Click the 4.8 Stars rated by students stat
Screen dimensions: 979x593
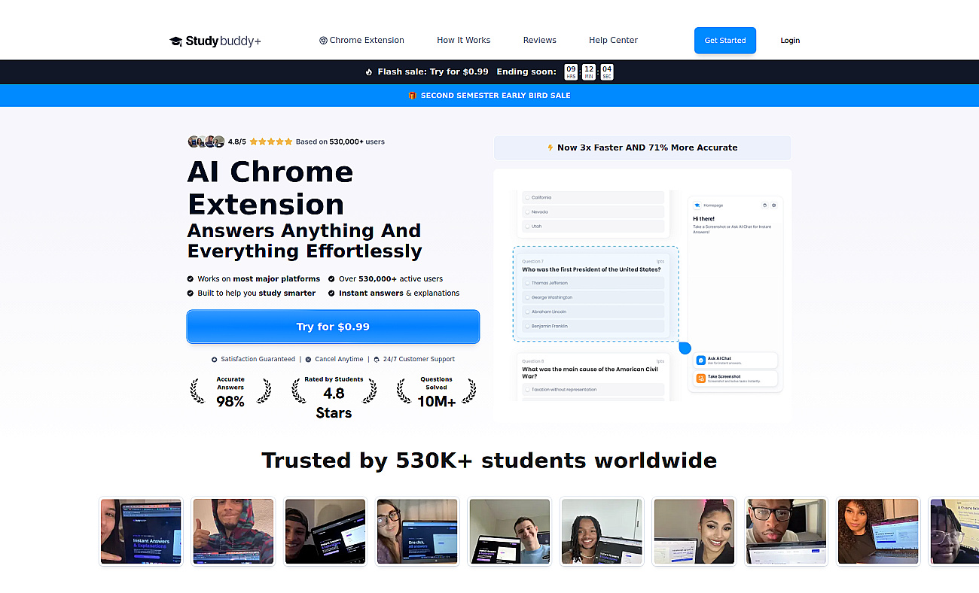tap(334, 397)
